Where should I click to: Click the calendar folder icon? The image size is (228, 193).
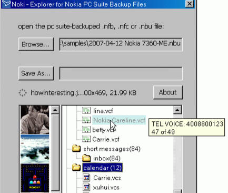(76, 168)
